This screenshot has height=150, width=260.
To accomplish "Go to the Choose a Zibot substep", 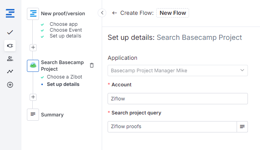I will 64,77.
